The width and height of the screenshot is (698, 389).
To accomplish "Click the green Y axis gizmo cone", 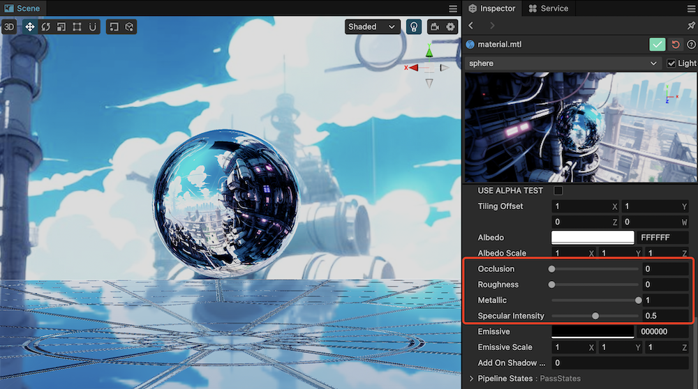I will coord(429,52).
